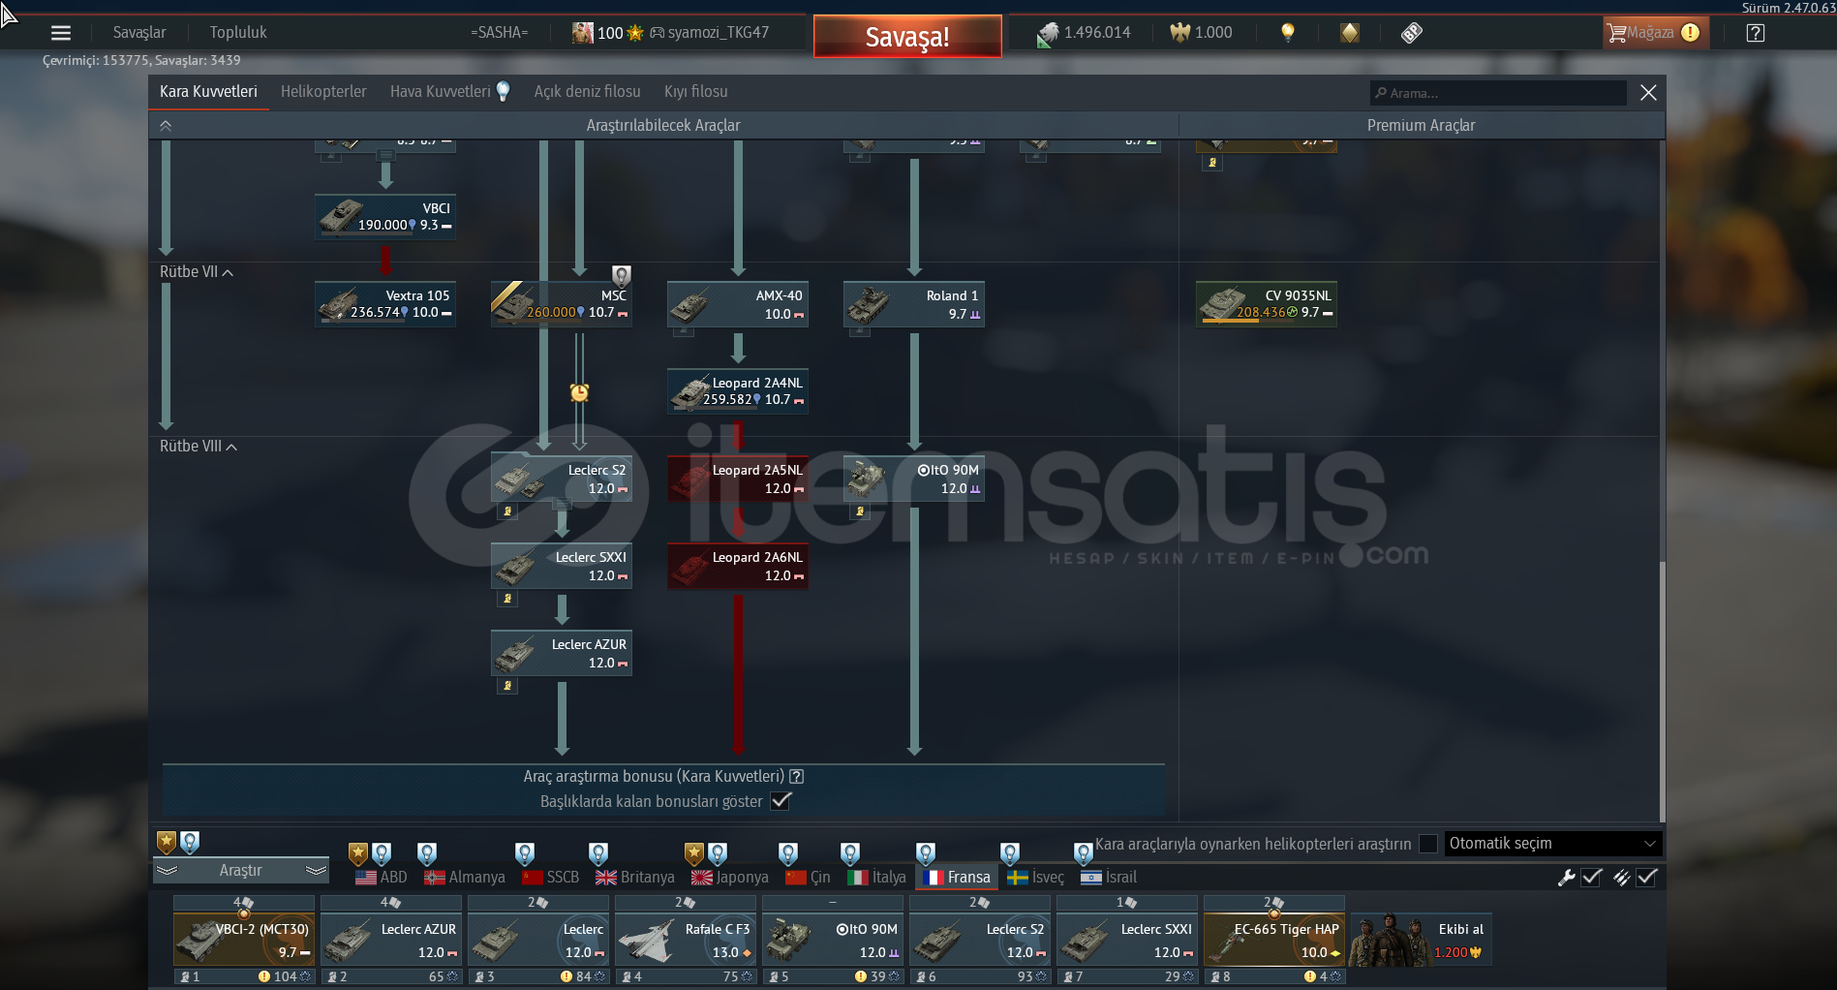Click the Silver Lions currency icon
The image size is (1837, 990).
coord(1047,34)
